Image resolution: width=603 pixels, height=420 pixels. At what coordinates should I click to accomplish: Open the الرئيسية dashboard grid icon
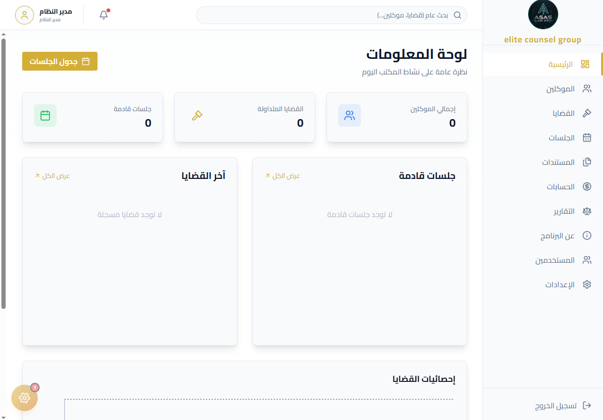pos(585,64)
